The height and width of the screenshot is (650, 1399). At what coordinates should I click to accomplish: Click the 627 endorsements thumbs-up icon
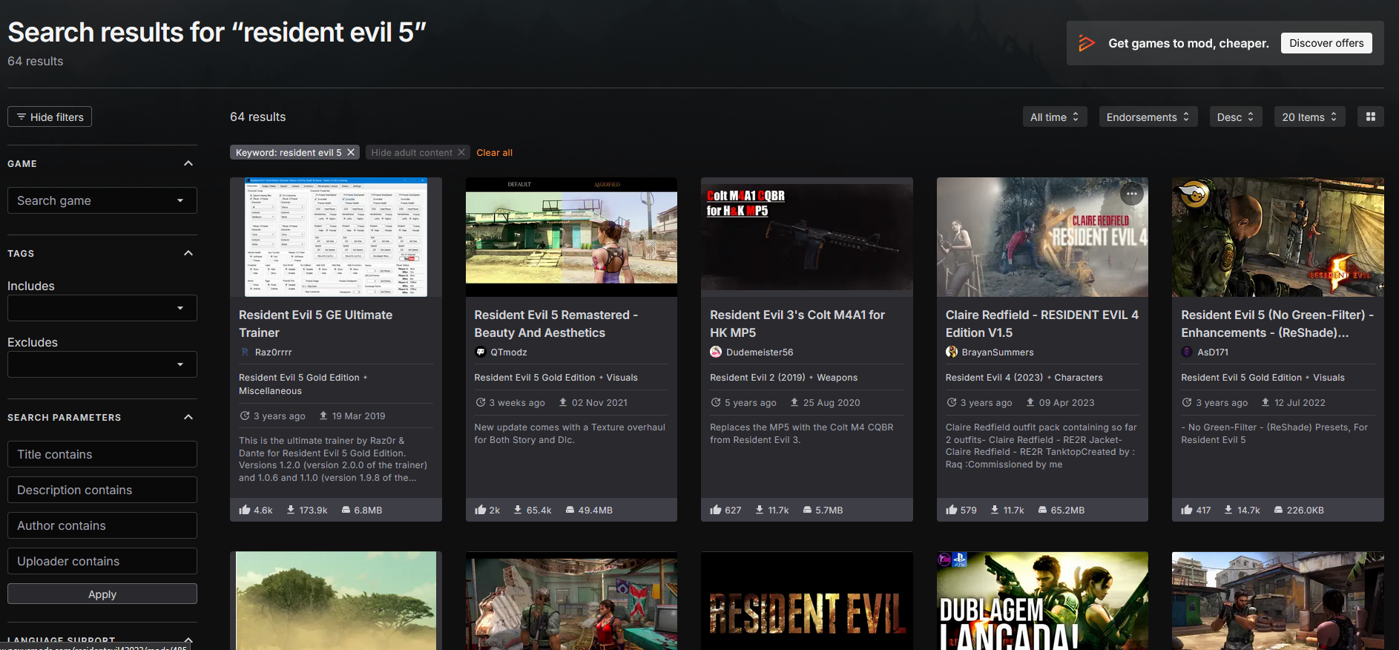716,510
